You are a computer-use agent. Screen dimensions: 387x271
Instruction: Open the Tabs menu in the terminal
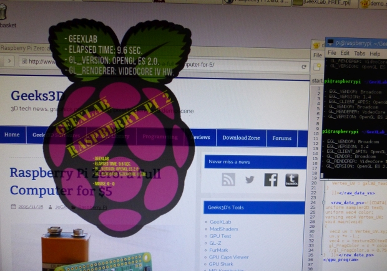click(360, 54)
